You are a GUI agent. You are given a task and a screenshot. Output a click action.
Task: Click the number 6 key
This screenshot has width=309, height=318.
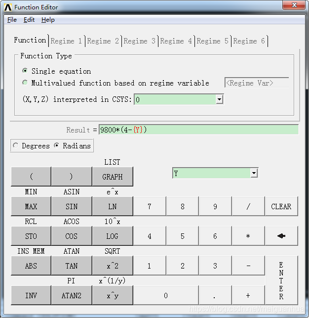(x=215, y=236)
